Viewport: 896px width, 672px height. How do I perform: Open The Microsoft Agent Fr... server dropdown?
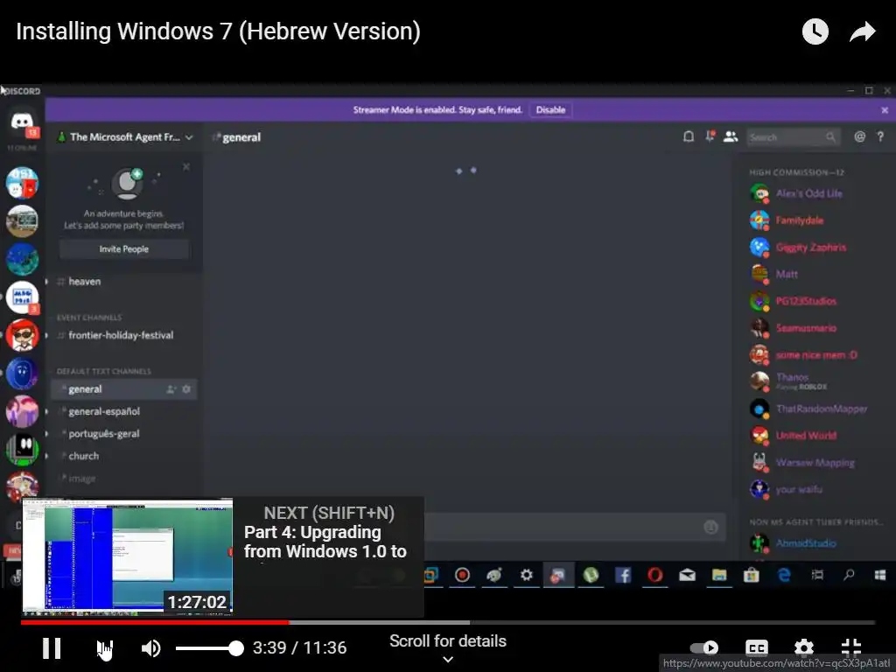125,137
